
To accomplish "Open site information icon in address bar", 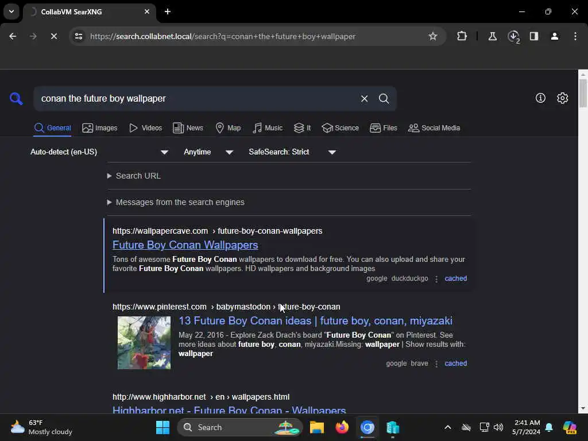I will (x=79, y=36).
